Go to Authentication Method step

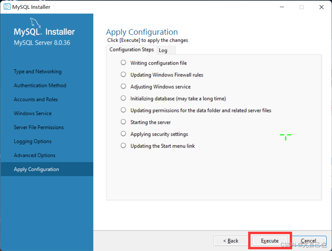pos(40,85)
